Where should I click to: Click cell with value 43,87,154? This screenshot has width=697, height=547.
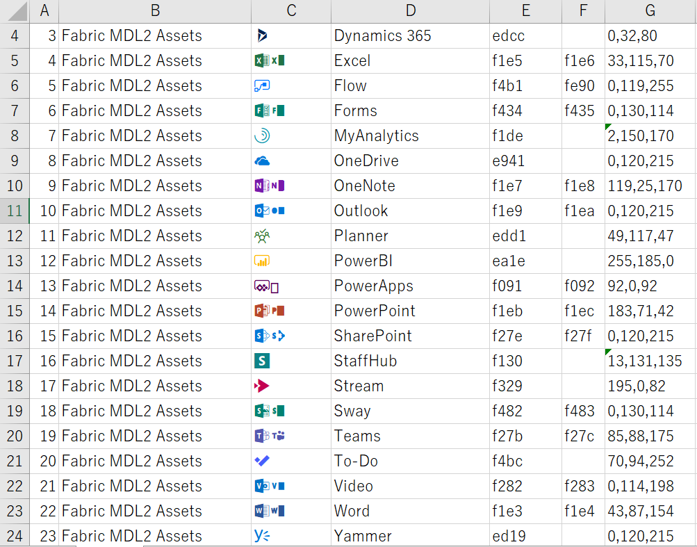click(x=650, y=511)
